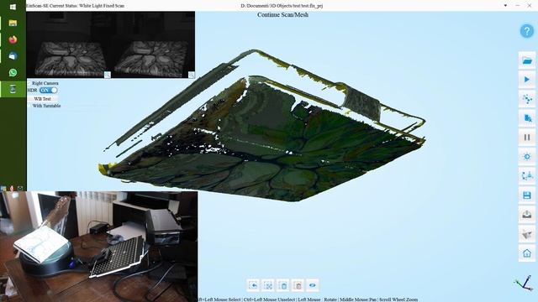Image resolution: width=538 pixels, height=302 pixels.
Task: Open project folder icon in right toolbar
Action: 527,60
